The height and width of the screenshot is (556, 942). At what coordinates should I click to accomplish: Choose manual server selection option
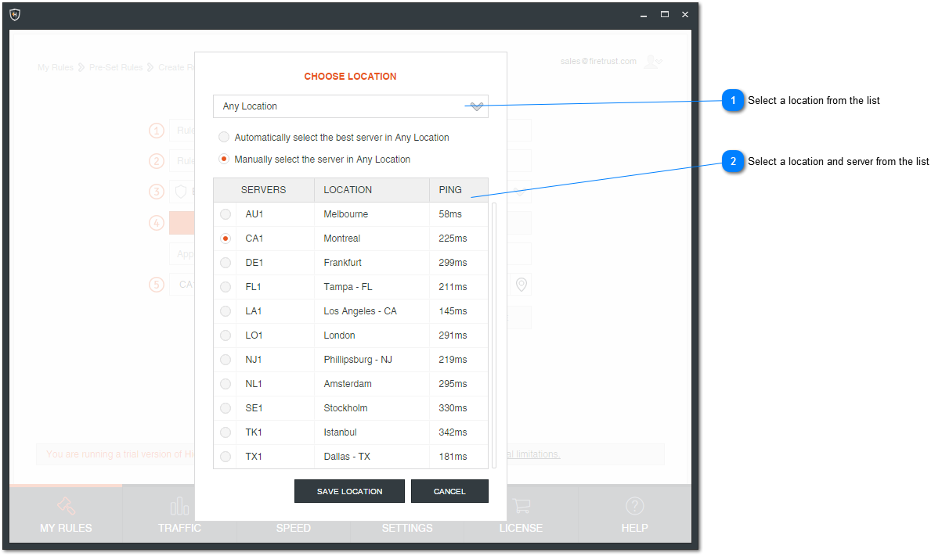tap(224, 160)
